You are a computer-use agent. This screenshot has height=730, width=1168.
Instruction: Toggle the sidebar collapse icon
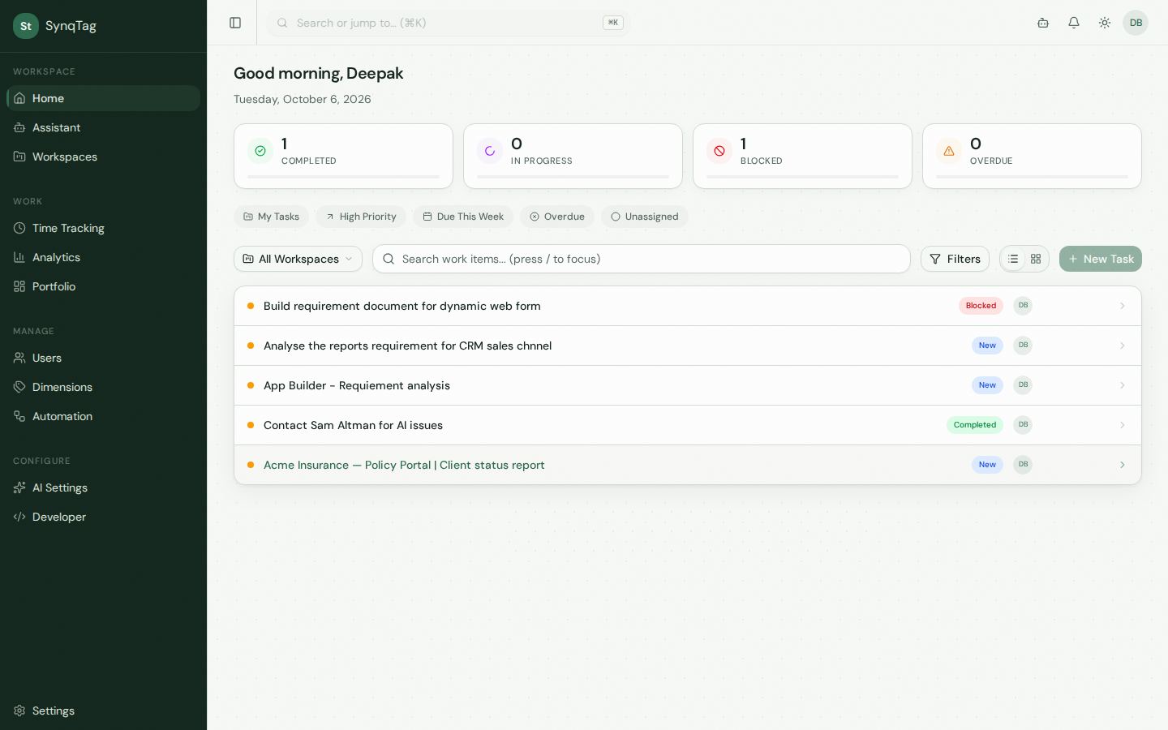click(x=235, y=23)
